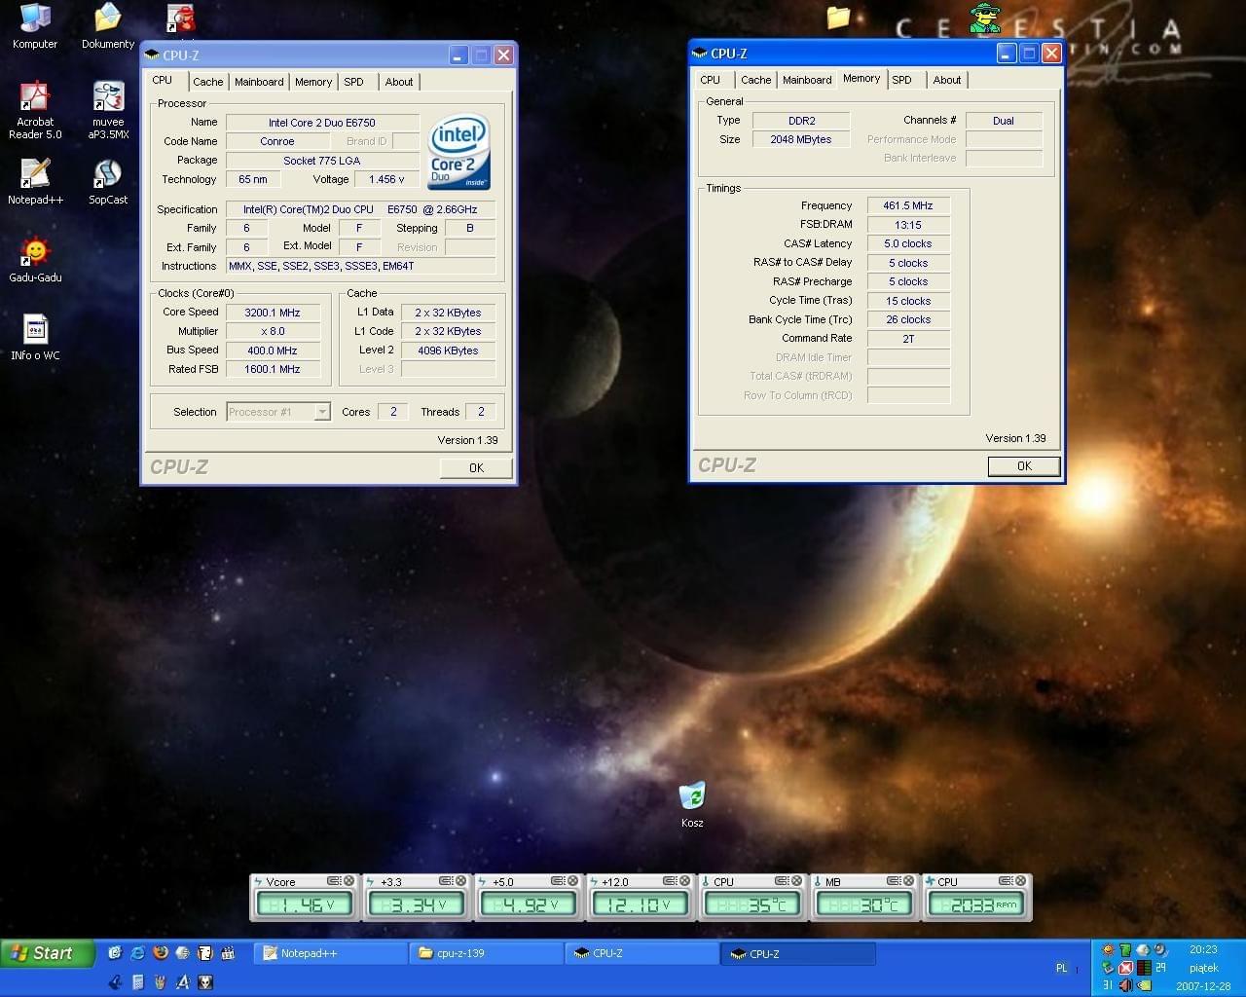The height and width of the screenshot is (997, 1246).
Task: Select the yellow folder icon on the desktop
Action: (x=838, y=17)
